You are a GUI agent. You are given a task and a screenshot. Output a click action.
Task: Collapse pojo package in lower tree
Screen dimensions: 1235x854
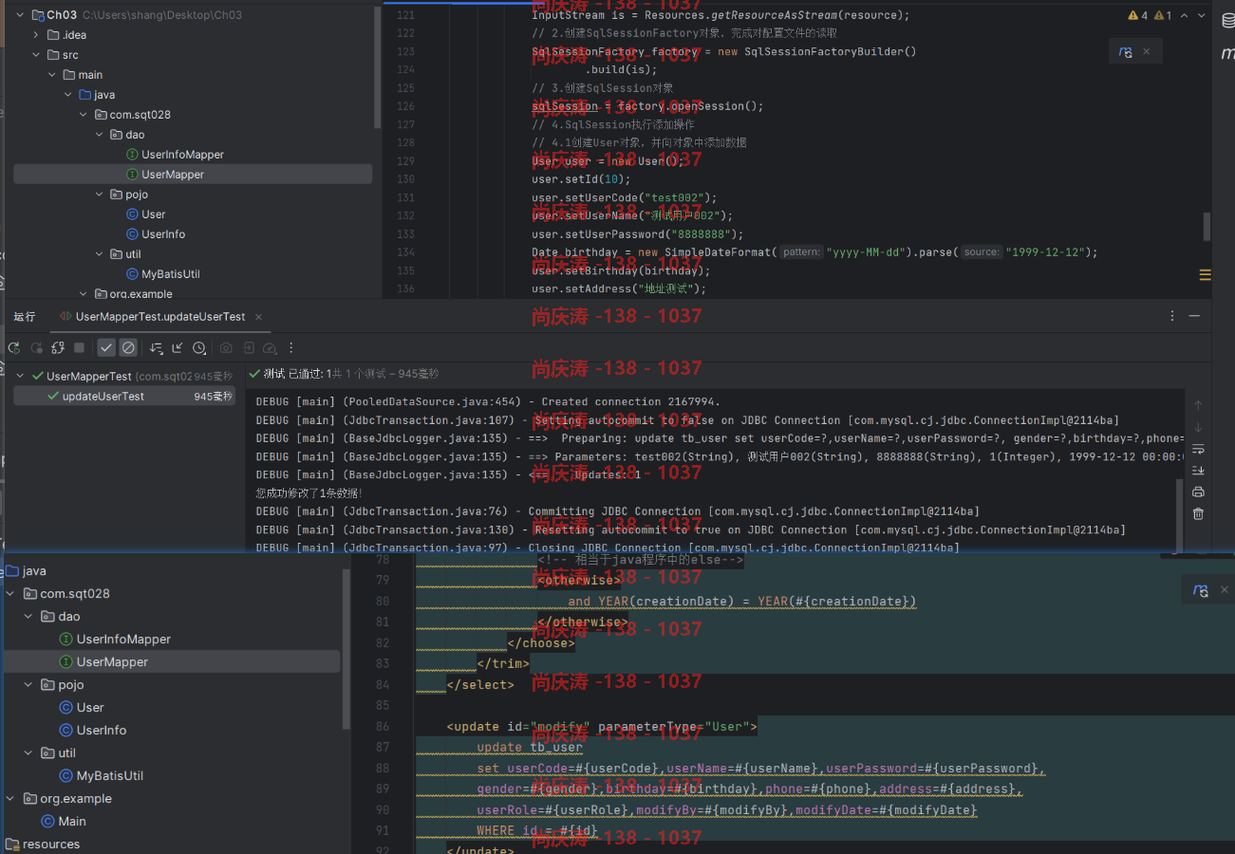coord(28,685)
